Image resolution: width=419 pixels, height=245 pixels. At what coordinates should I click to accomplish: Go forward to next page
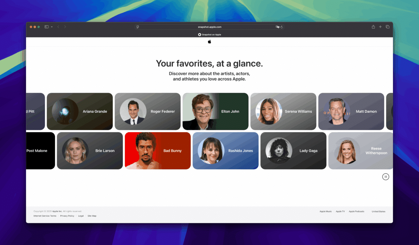(x=65, y=27)
